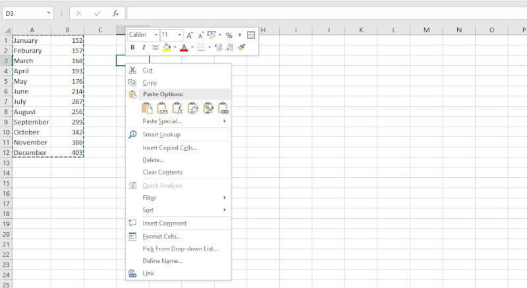This screenshot has height=288, width=527.
Task: Toggle Bold in the mini toolbar
Action: pos(132,47)
